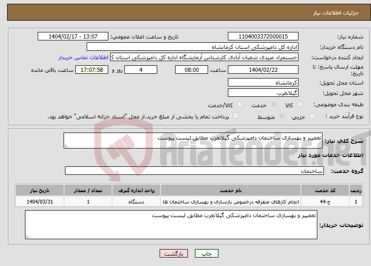Click the service name cell انجام کارهای متفرقه
This screenshot has width=371, height=266.
pos(231,202)
